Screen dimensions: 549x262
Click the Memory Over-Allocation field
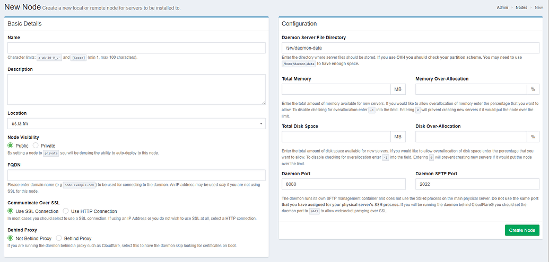tap(471, 89)
